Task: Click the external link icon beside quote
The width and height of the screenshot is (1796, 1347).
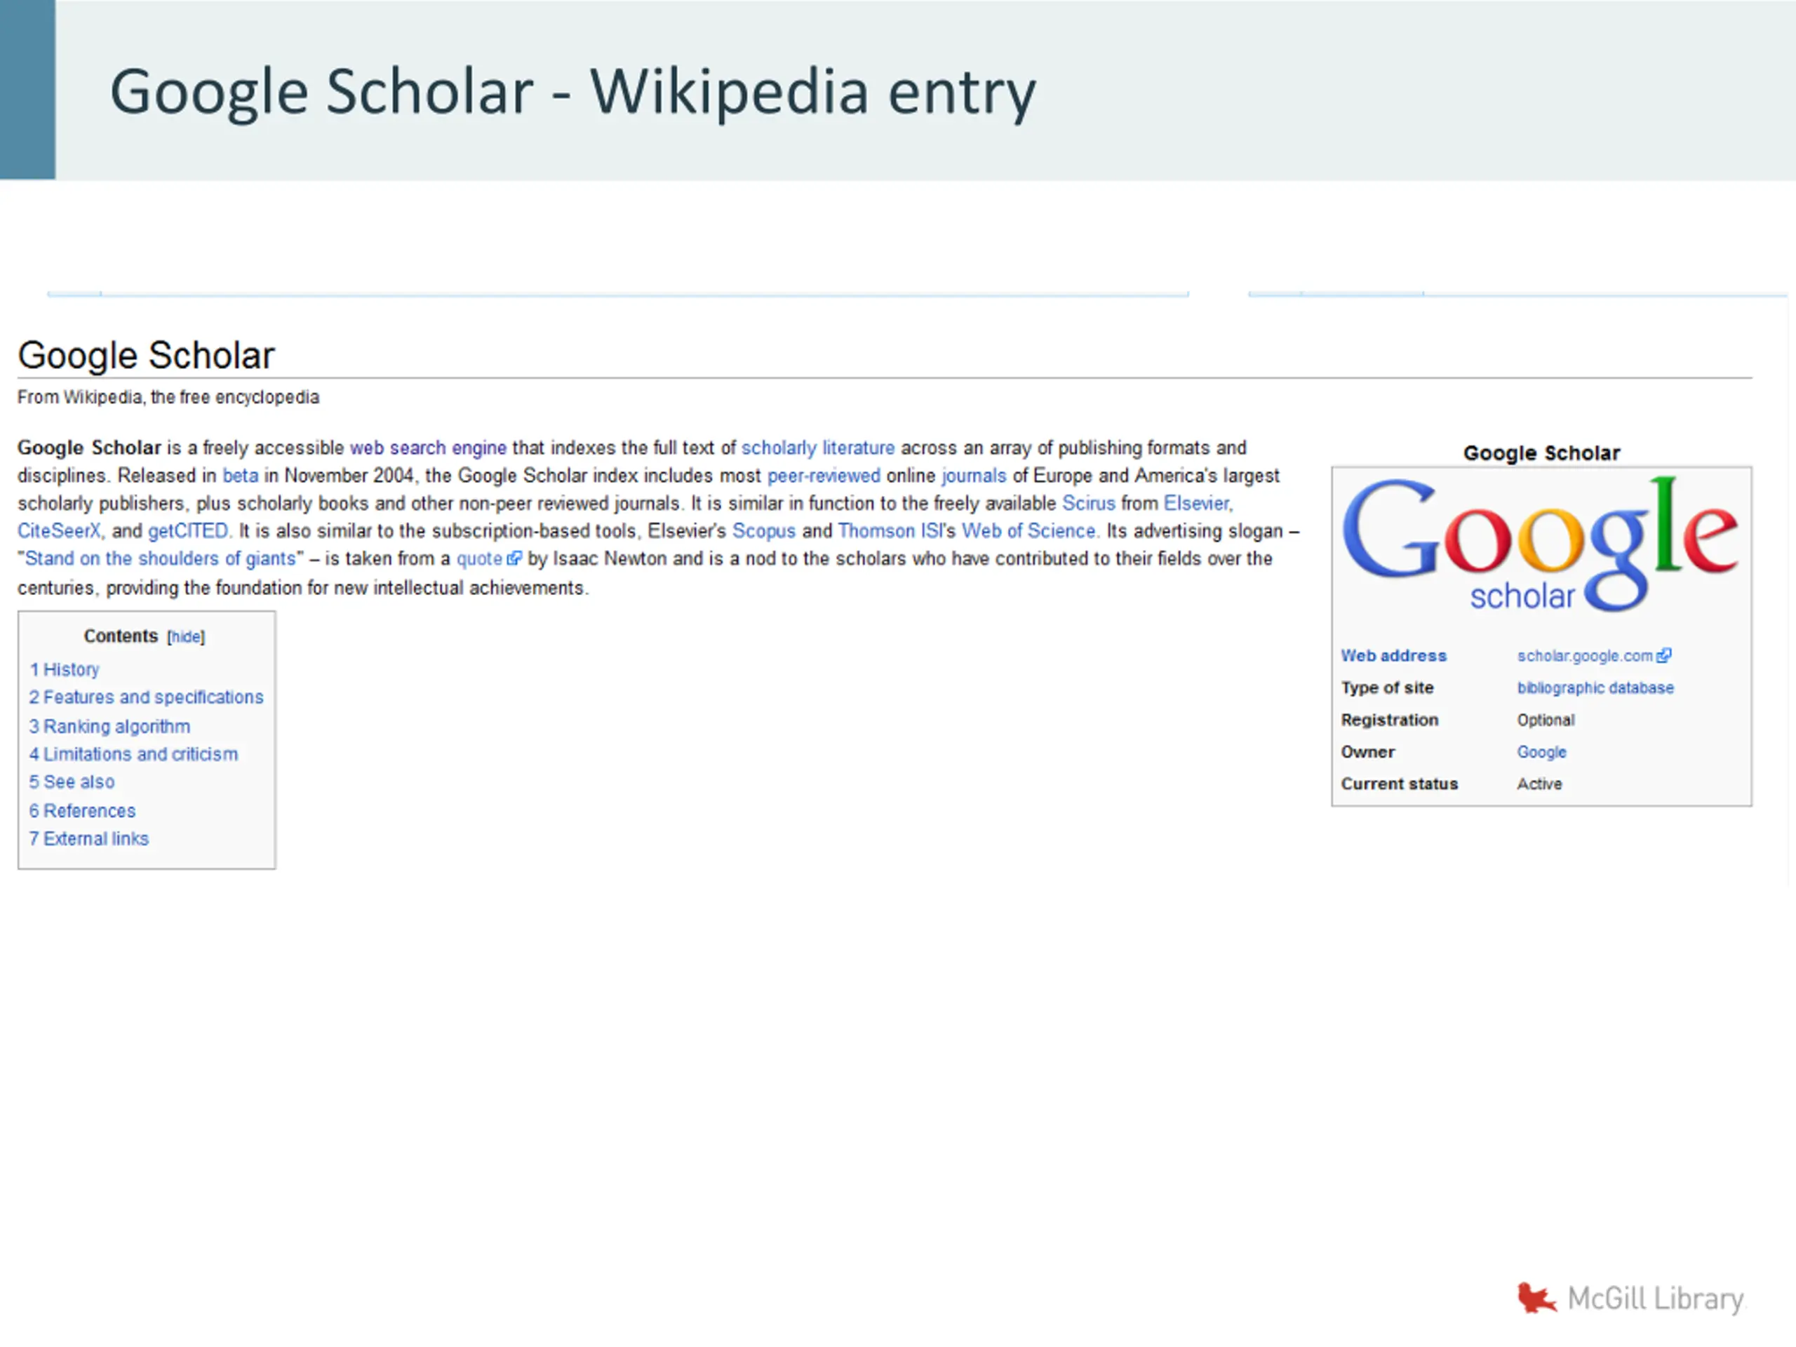Action: tap(514, 558)
